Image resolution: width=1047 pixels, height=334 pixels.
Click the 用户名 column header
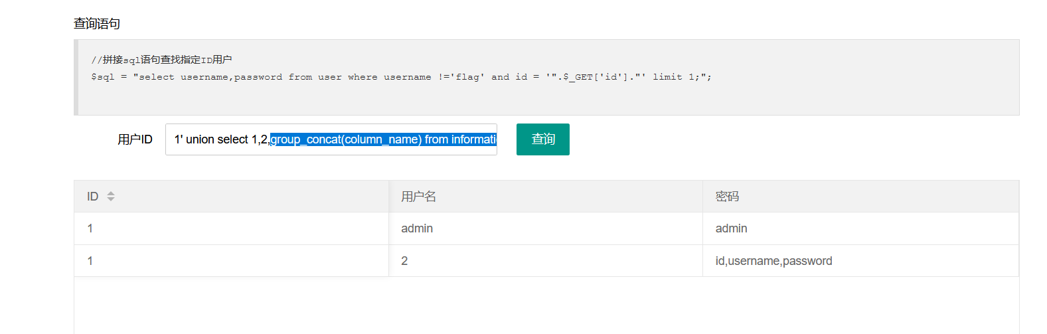coord(545,197)
